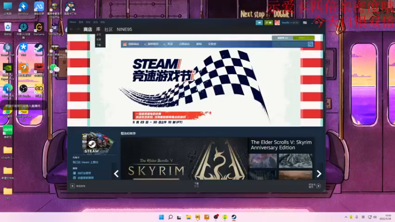Image resolution: width=395 pixels, height=222 pixels.
Task: Select first entry in Library dropdown
Action: pos(99,35)
